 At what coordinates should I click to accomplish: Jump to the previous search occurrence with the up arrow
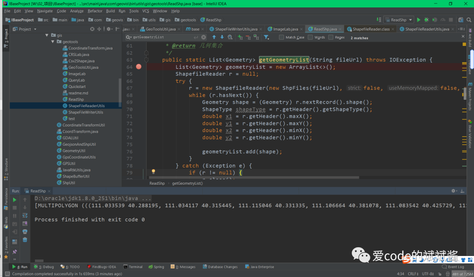[x=214, y=37]
